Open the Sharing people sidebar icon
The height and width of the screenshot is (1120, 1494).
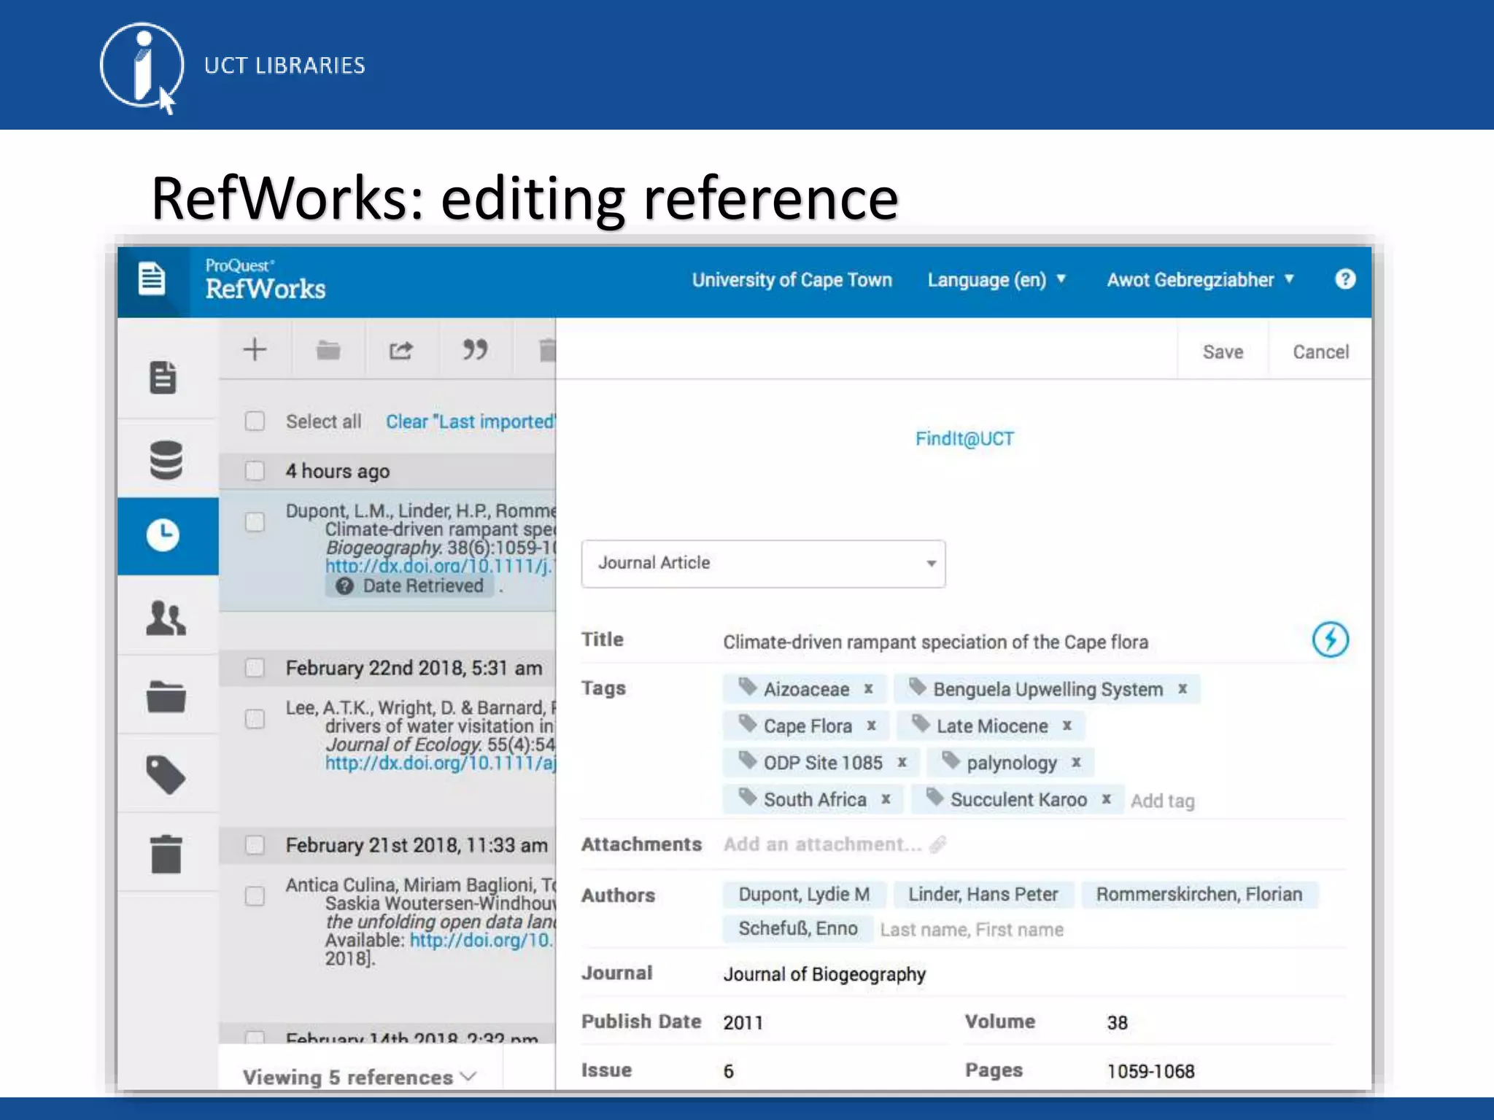tap(166, 618)
